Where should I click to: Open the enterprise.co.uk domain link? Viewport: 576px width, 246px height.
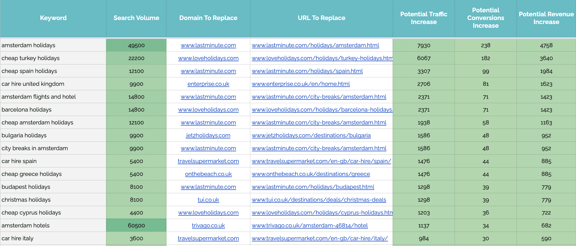(208, 84)
